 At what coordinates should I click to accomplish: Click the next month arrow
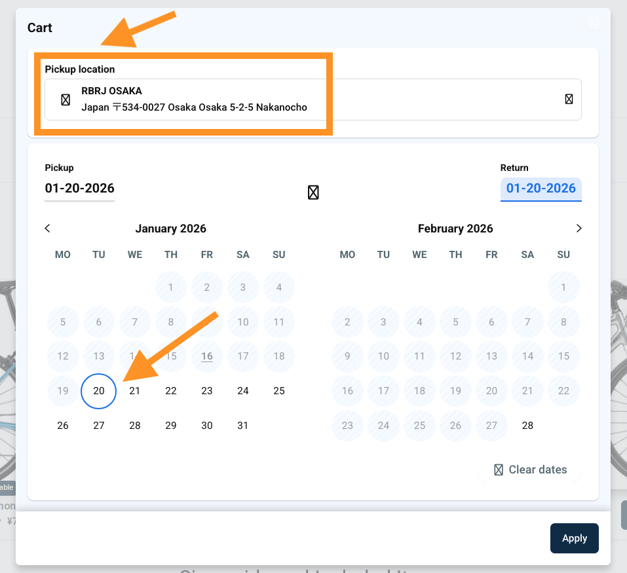[x=579, y=229]
